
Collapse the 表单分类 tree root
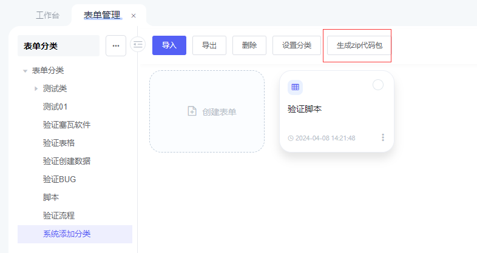point(25,71)
